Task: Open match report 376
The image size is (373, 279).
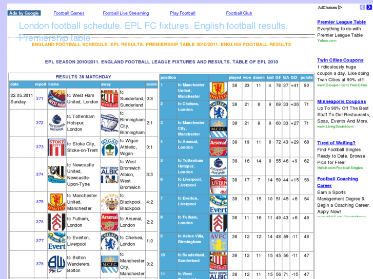Action: (x=40, y=222)
